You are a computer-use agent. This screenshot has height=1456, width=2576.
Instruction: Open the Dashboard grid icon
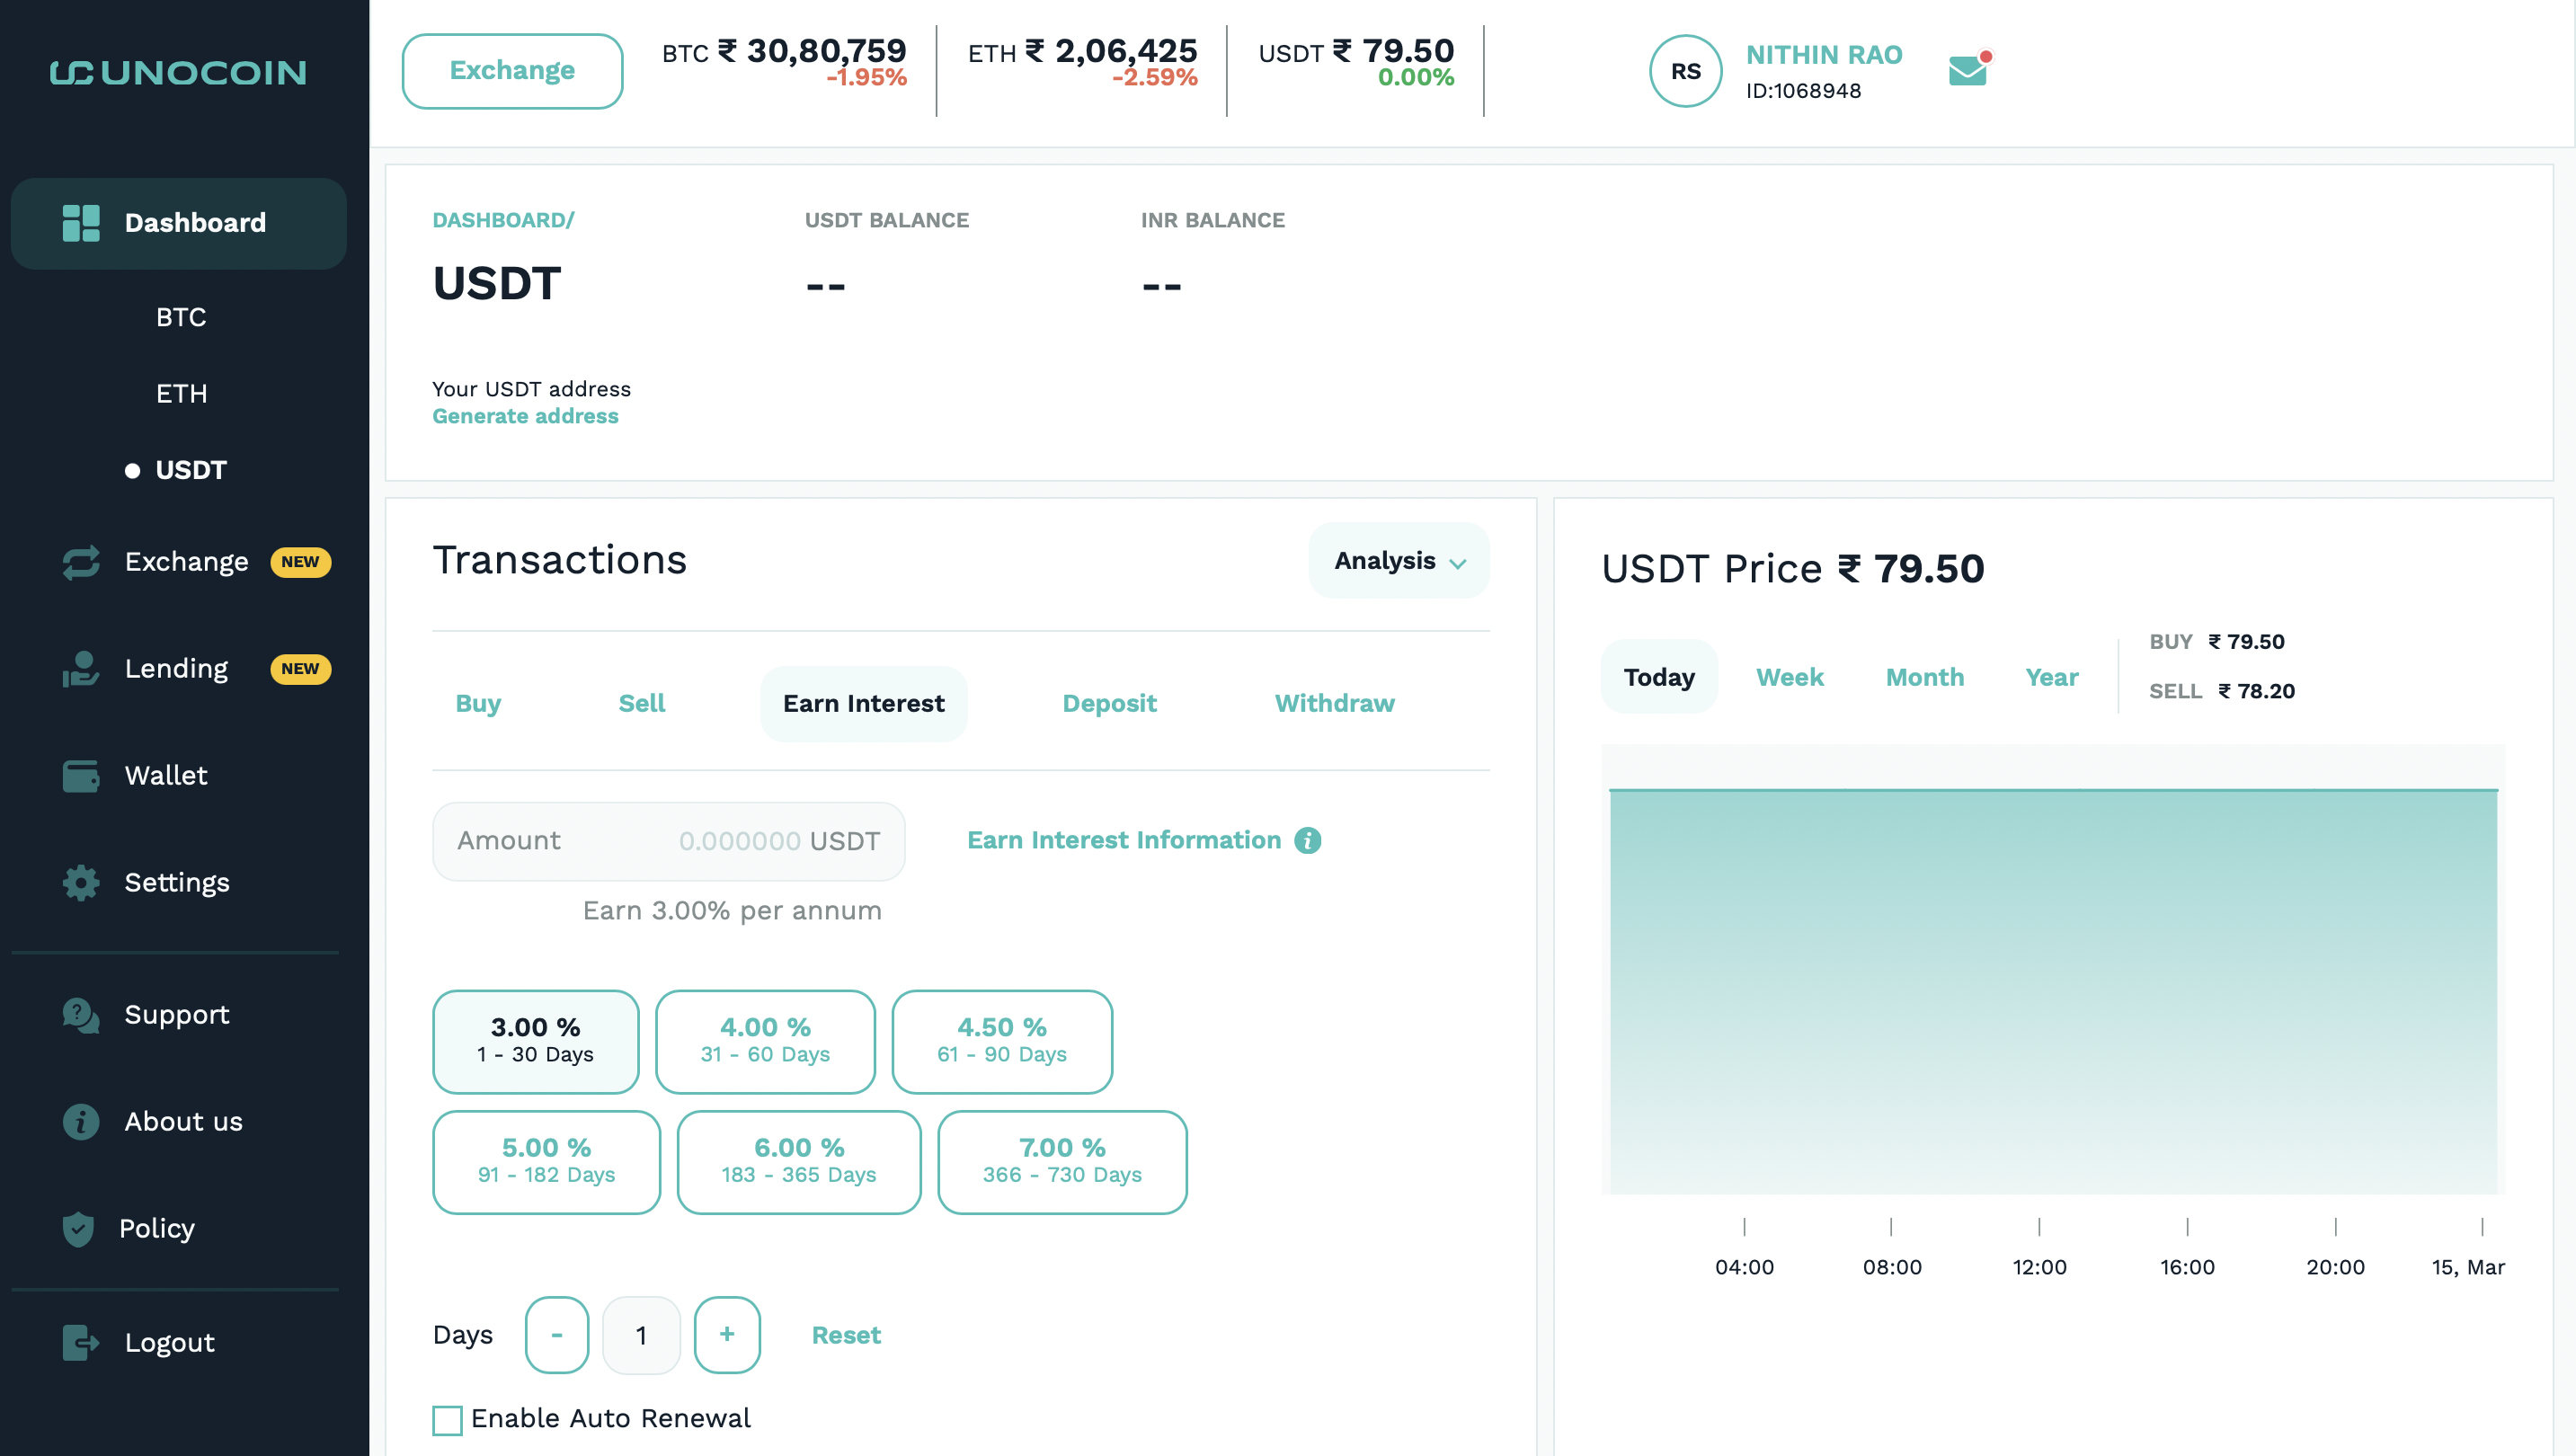[x=81, y=223]
